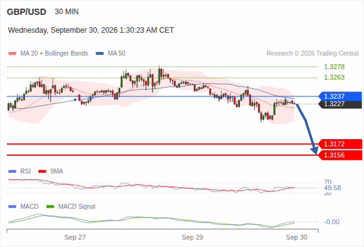Select the black 1.3227 current price tag
The width and height of the screenshot is (364, 247).
coord(340,104)
